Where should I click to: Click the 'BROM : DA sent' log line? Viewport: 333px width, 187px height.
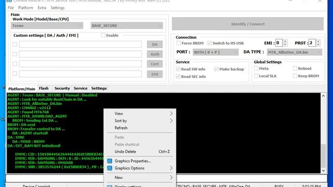(21, 125)
